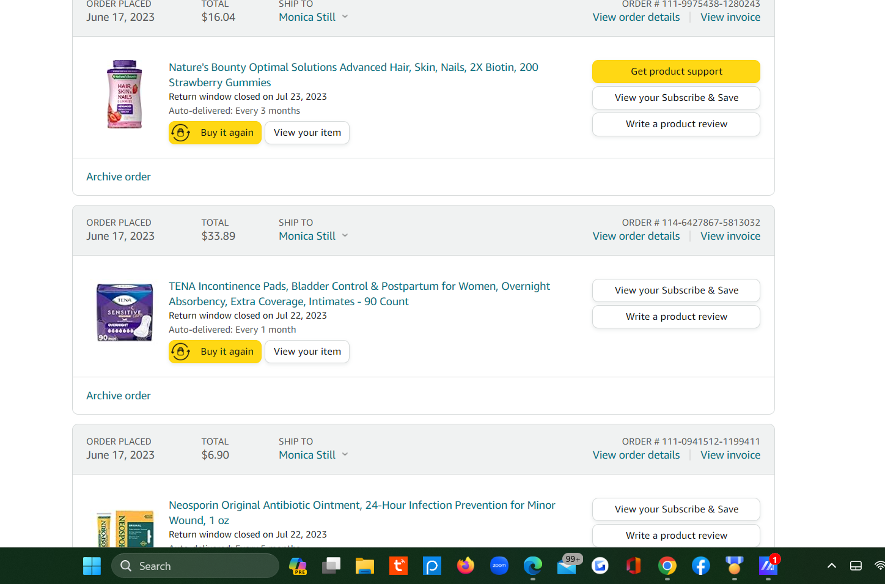Image resolution: width=885 pixels, height=584 pixels.
Task: Archive the TENA pads order
Action: (x=119, y=396)
